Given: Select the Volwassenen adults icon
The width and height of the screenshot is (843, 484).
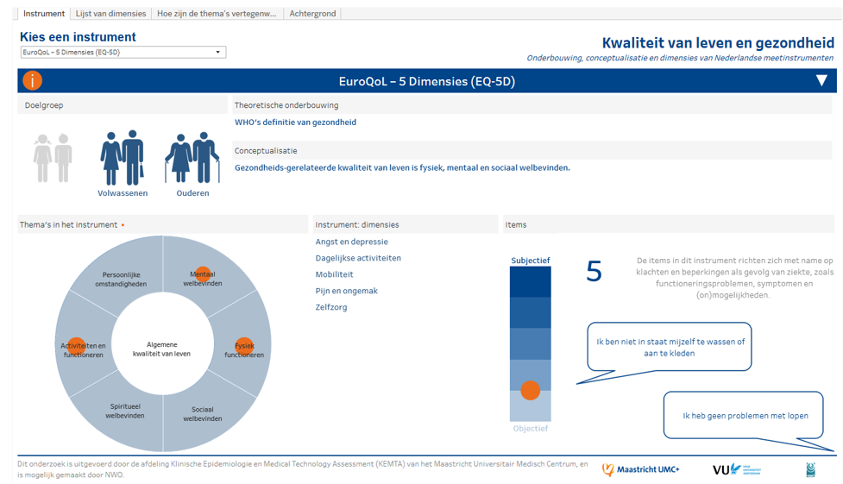Looking at the screenshot, I should 123,158.
